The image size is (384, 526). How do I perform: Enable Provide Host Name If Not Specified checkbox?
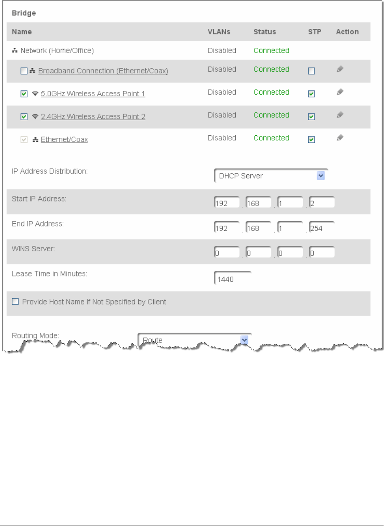tap(15, 302)
